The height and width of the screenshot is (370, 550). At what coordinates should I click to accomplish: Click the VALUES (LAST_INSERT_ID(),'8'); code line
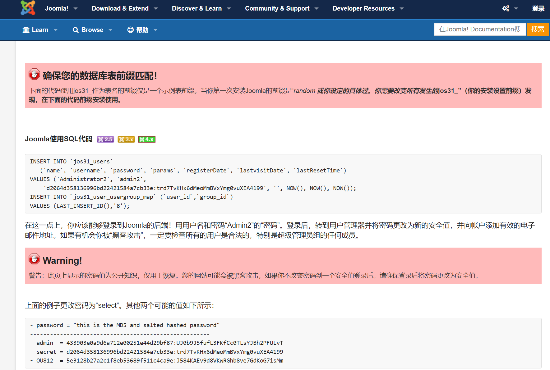click(80, 206)
